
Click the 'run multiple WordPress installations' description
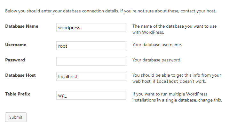click(x=177, y=97)
